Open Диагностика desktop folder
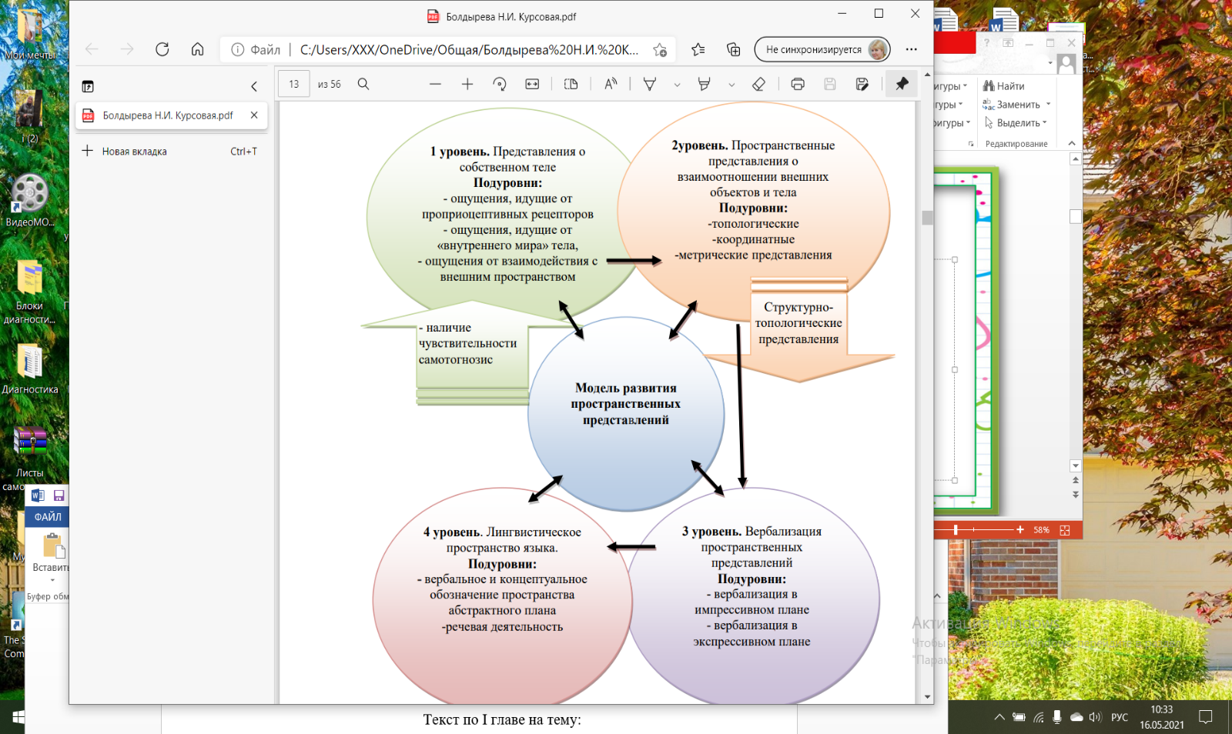Screen dimensions: 1232x734 pyautogui.click(x=30, y=368)
